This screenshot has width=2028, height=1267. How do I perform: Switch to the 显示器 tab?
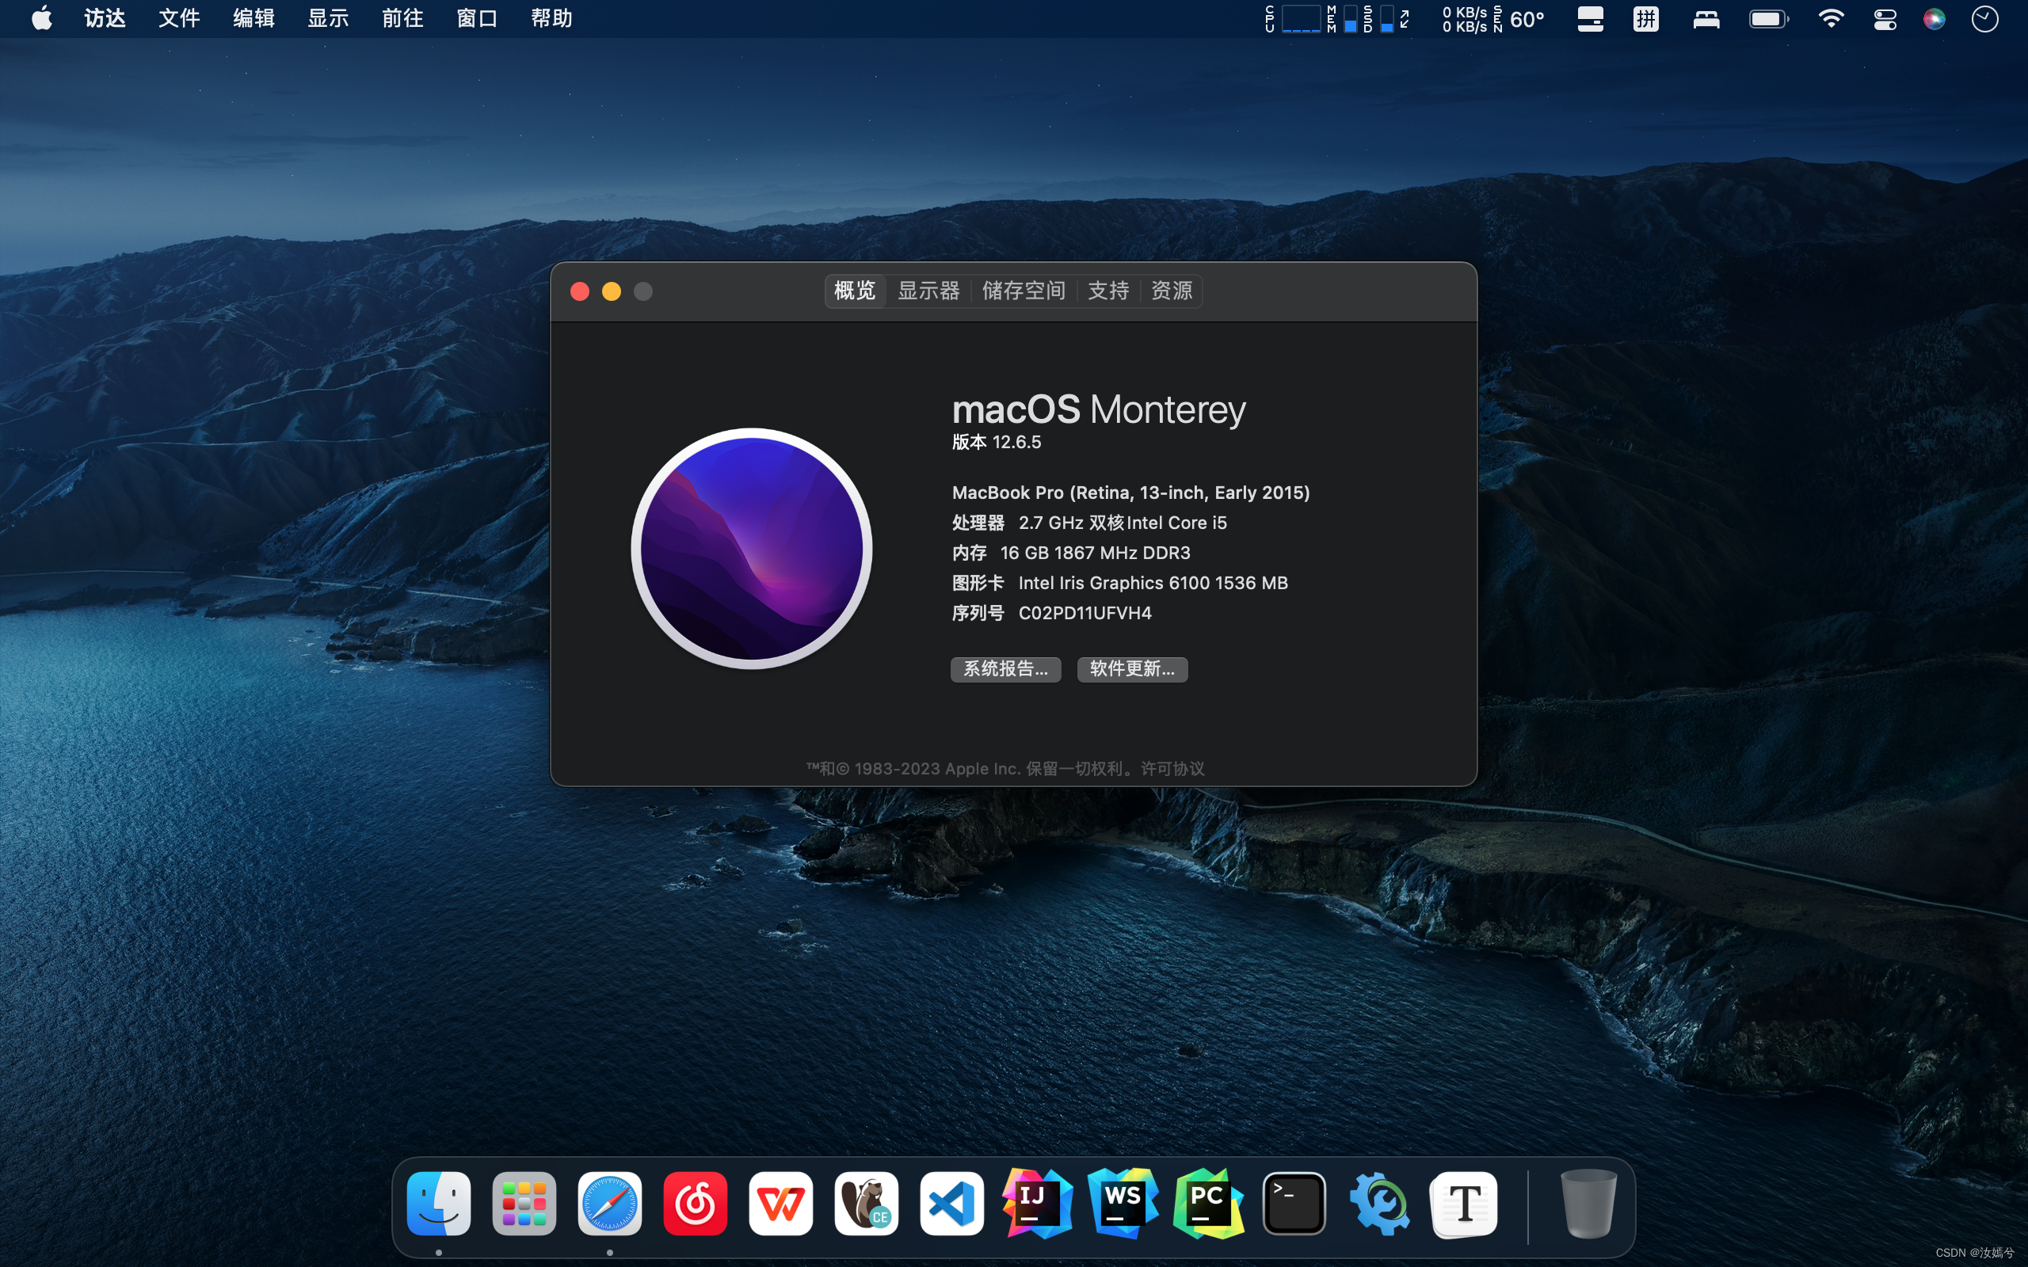[x=928, y=291]
